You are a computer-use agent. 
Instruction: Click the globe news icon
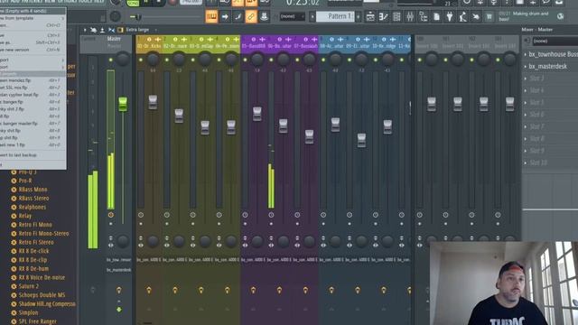(560, 16)
